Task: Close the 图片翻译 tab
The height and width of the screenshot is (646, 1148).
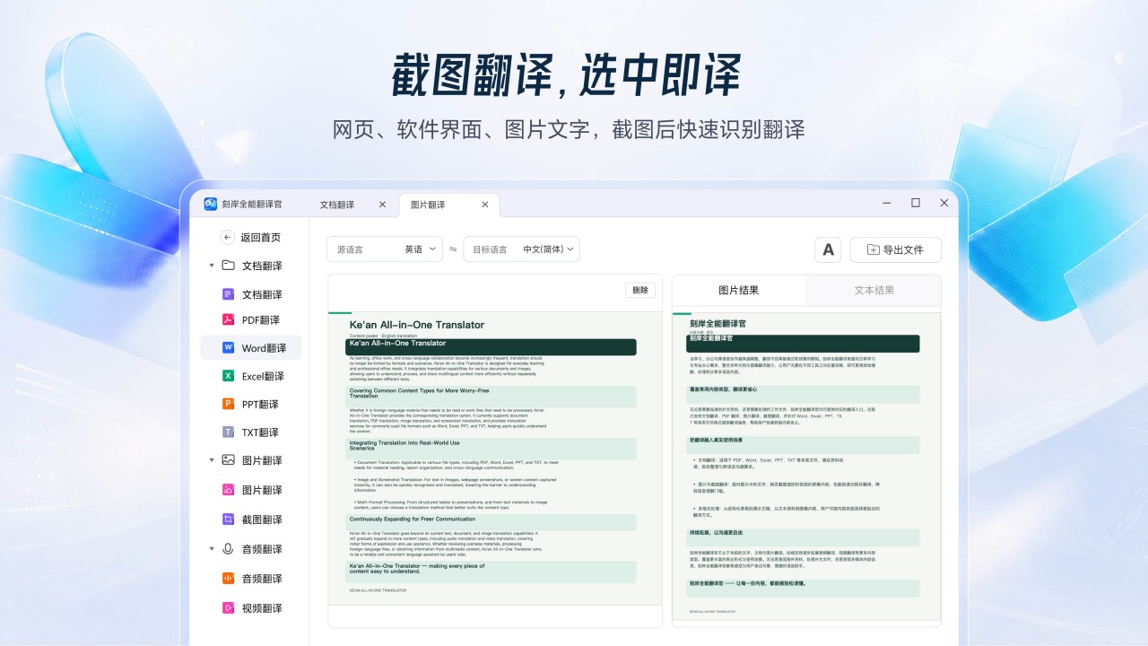Action: (x=485, y=205)
